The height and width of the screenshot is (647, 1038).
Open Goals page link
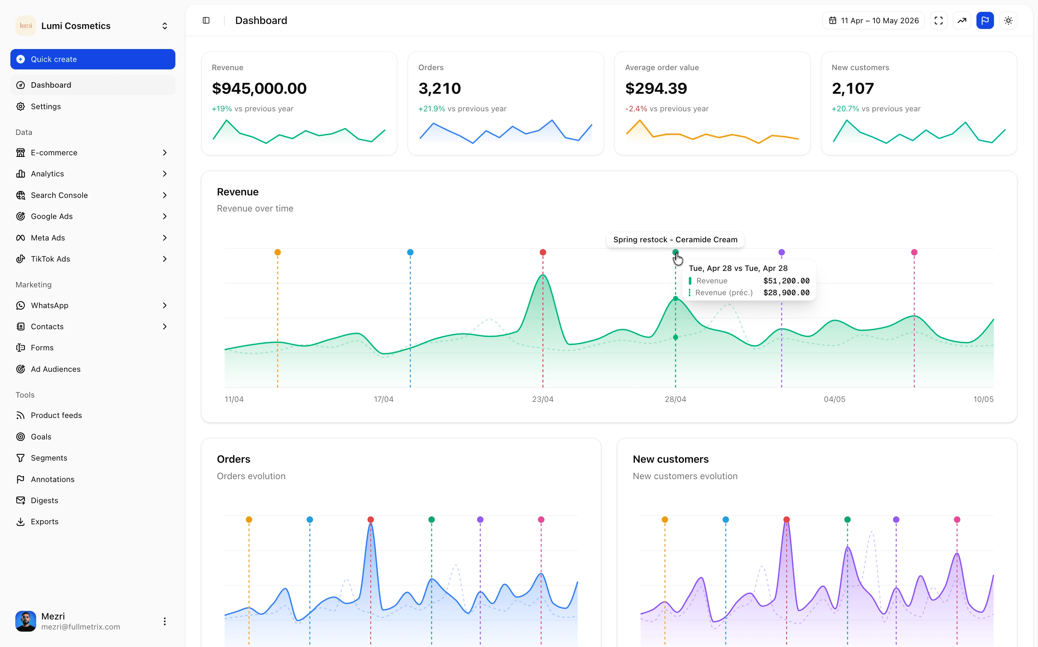tap(92, 437)
